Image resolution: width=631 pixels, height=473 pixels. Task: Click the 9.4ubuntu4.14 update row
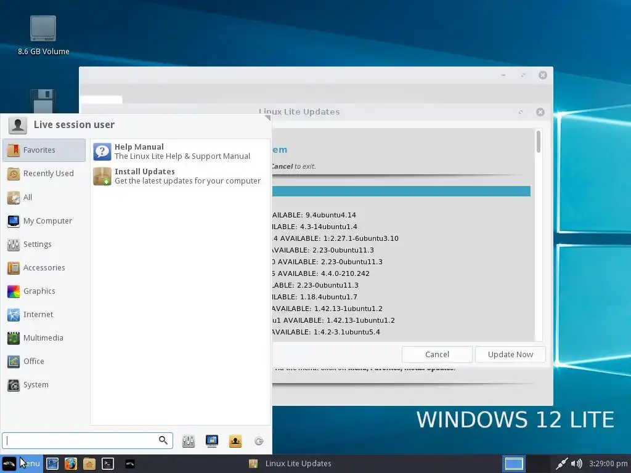tap(314, 215)
